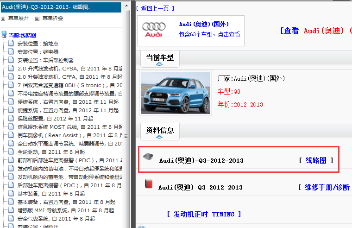Click page icon beside 安装位置：接地点
The image size is (352, 228).
click(x=11, y=43)
